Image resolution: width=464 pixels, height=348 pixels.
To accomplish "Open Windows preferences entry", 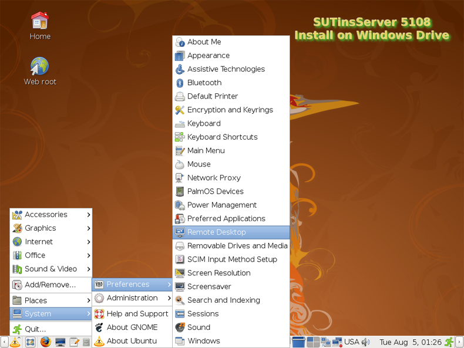I will tap(231, 341).
